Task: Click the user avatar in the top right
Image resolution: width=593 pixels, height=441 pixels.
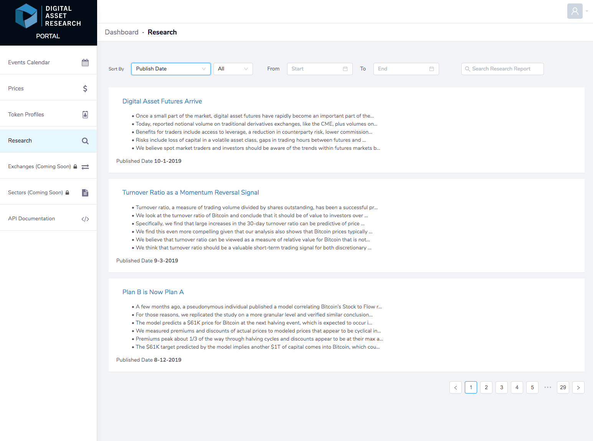Action: pos(575,11)
